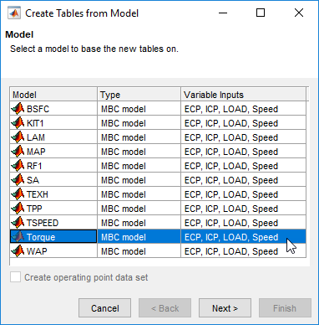This screenshot has width=319, height=325.
Task: Sort by the Type column header
Action: [139, 95]
